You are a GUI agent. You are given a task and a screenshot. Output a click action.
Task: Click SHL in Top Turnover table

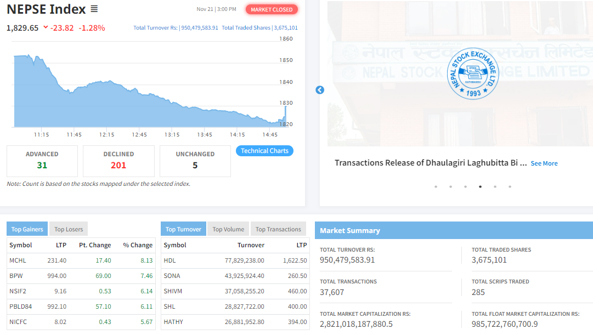170,306
